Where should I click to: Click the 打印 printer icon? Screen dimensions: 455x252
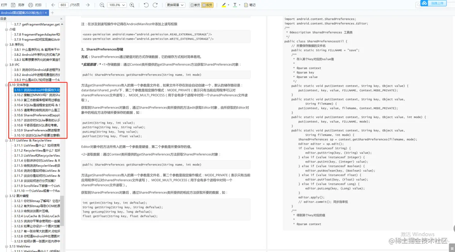30,5
